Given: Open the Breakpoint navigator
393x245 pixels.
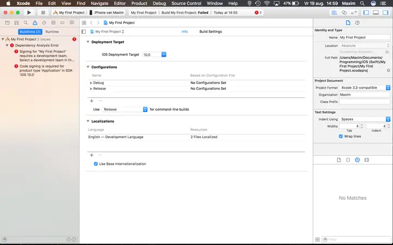Looking at the screenshot, I should (x=62, y=23).
